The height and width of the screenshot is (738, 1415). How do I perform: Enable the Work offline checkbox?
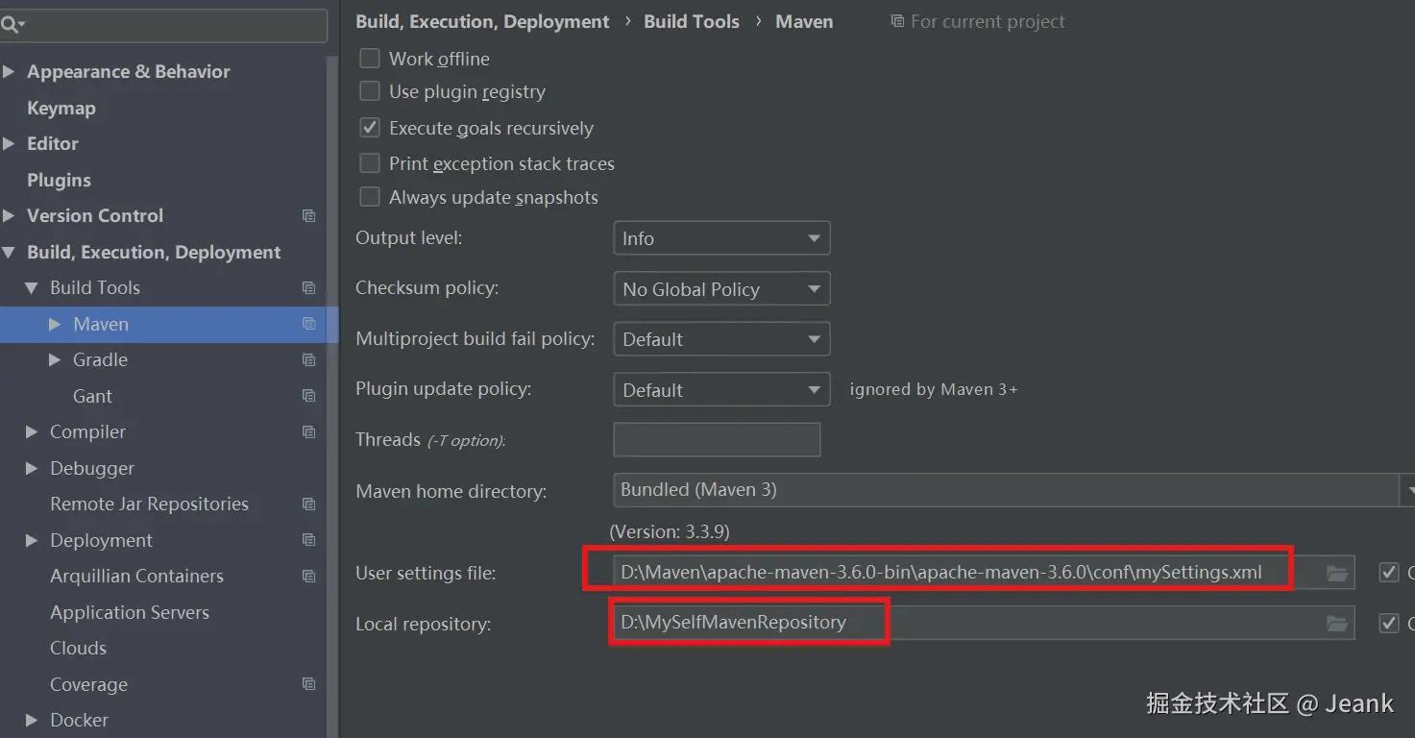coord(370,59)
